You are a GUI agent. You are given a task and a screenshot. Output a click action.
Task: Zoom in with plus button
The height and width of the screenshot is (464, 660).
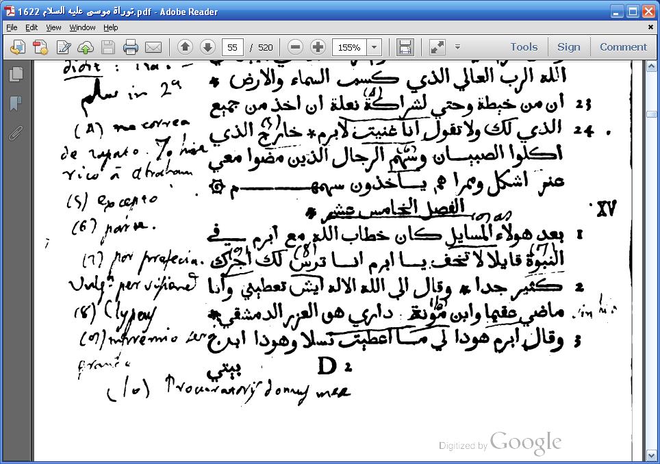click(x=318, y=47)
